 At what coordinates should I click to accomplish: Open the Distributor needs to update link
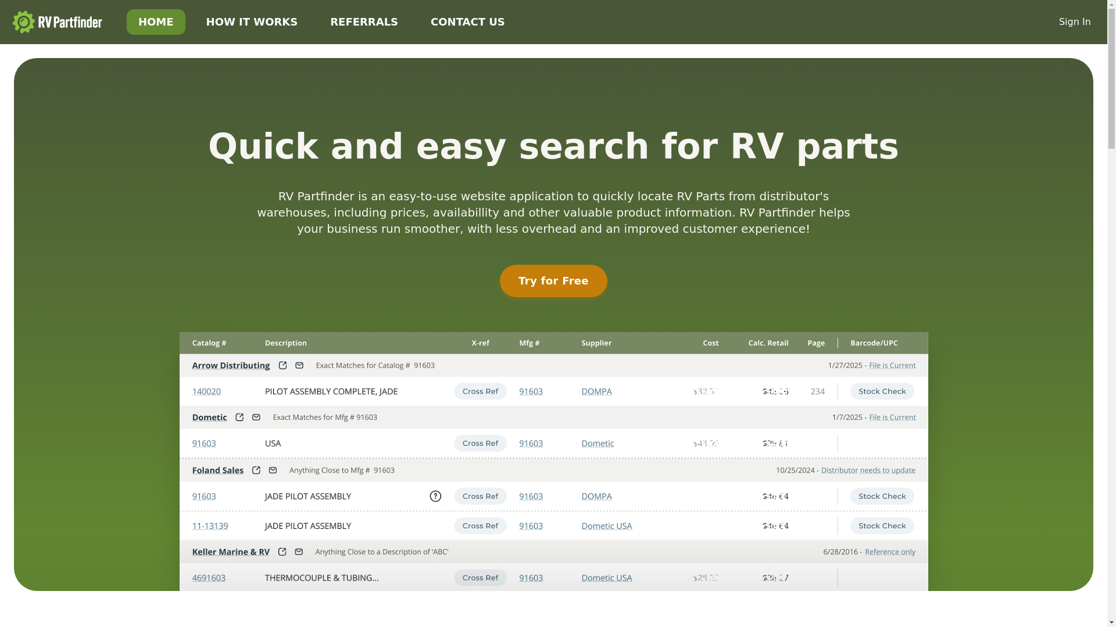868,470
